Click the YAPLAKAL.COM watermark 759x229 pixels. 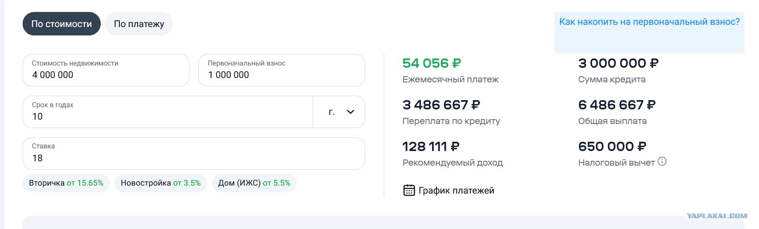point(717,216)
